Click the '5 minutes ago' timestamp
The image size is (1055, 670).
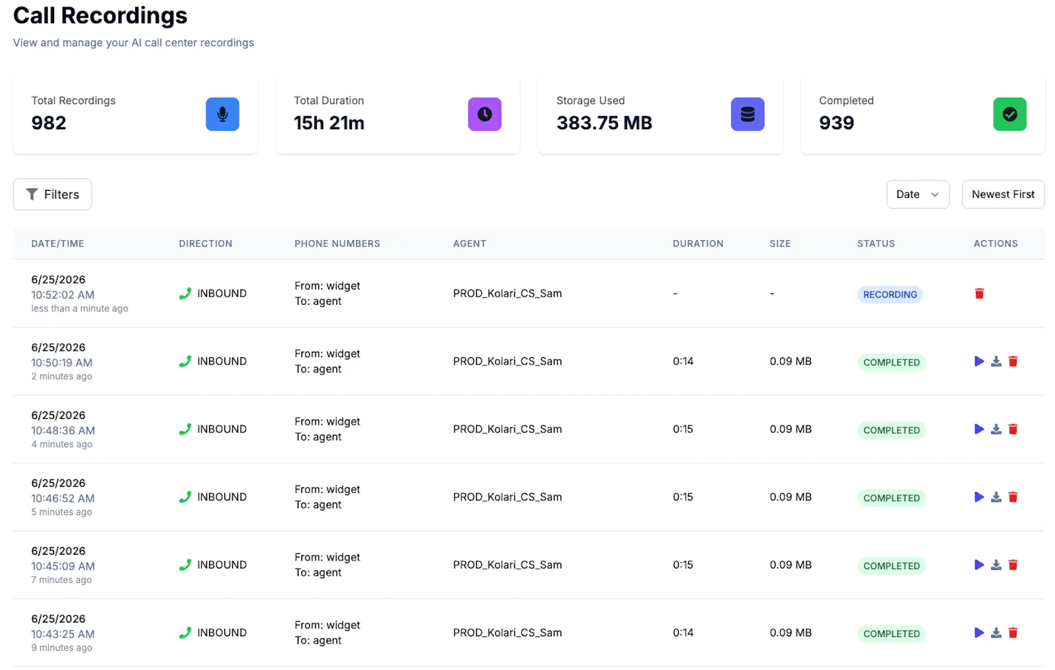point(62,512)
